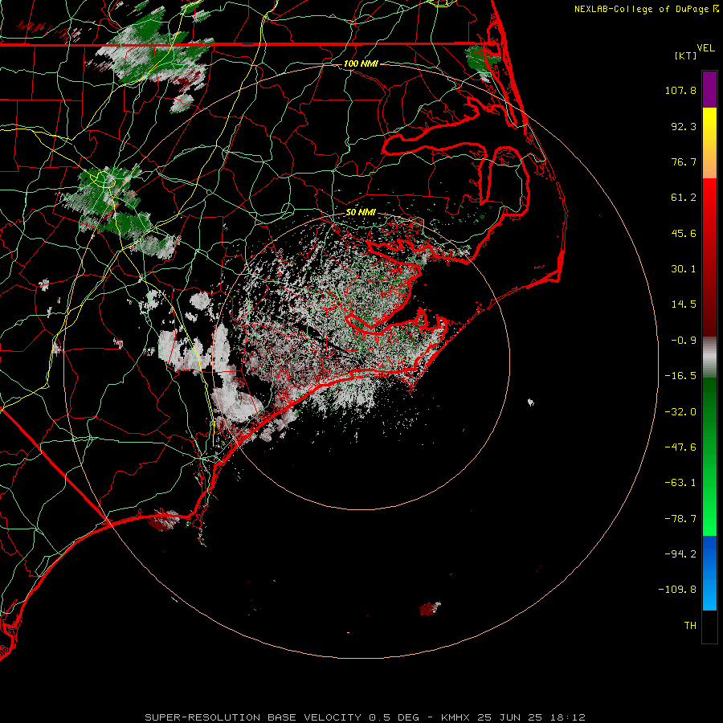This screenshot has height=723, width=723.
Task: Select the -109.8 scale value
Action: tap(677, 590)
